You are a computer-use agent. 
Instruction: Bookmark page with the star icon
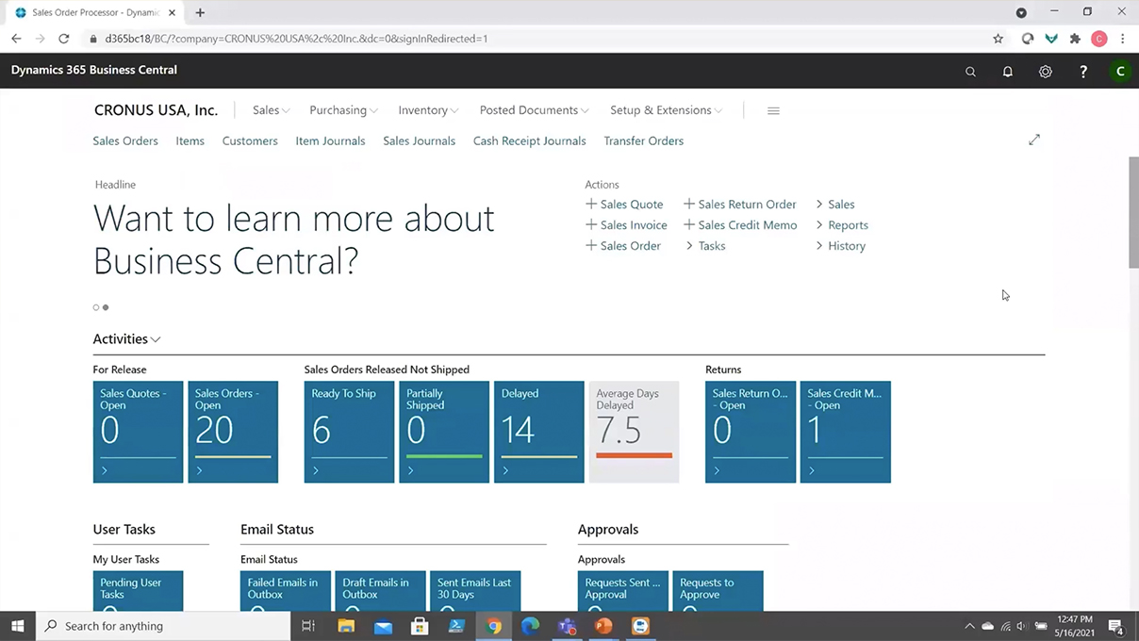pyautogui.click(x=999, y=39)
